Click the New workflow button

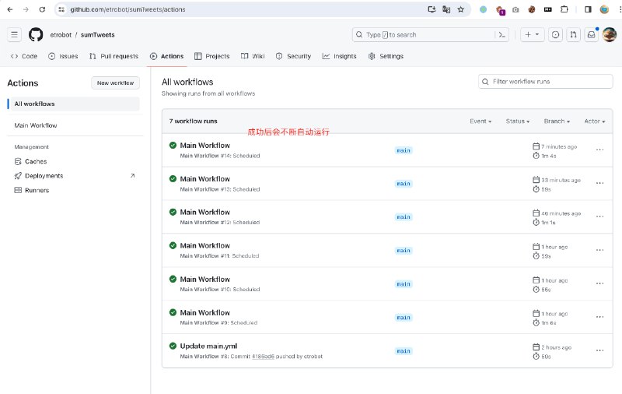point(115,83)
